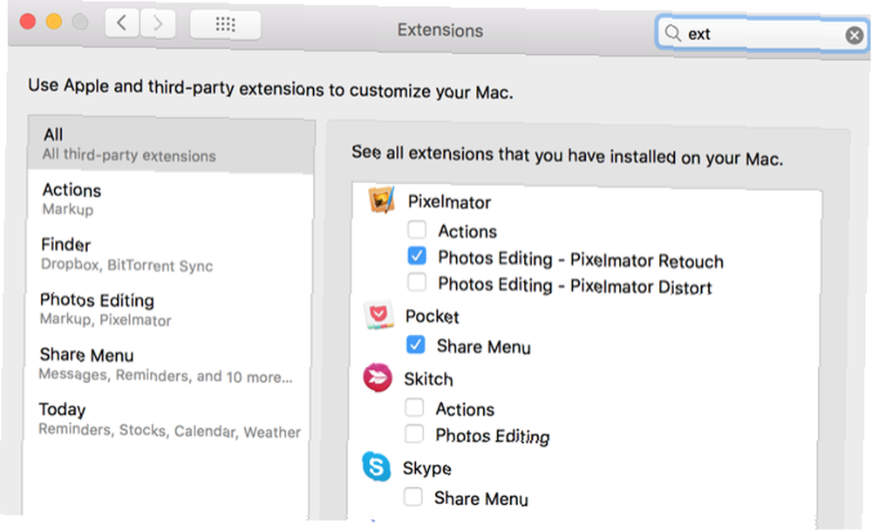Click the Pixelmator app icon

tap(382, 200)
